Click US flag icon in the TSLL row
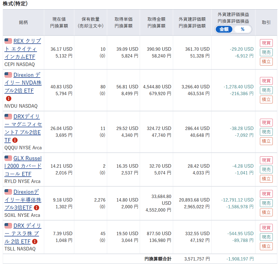Image resolution: width=278 pixels, height=264 pixels. pos(8,226)
